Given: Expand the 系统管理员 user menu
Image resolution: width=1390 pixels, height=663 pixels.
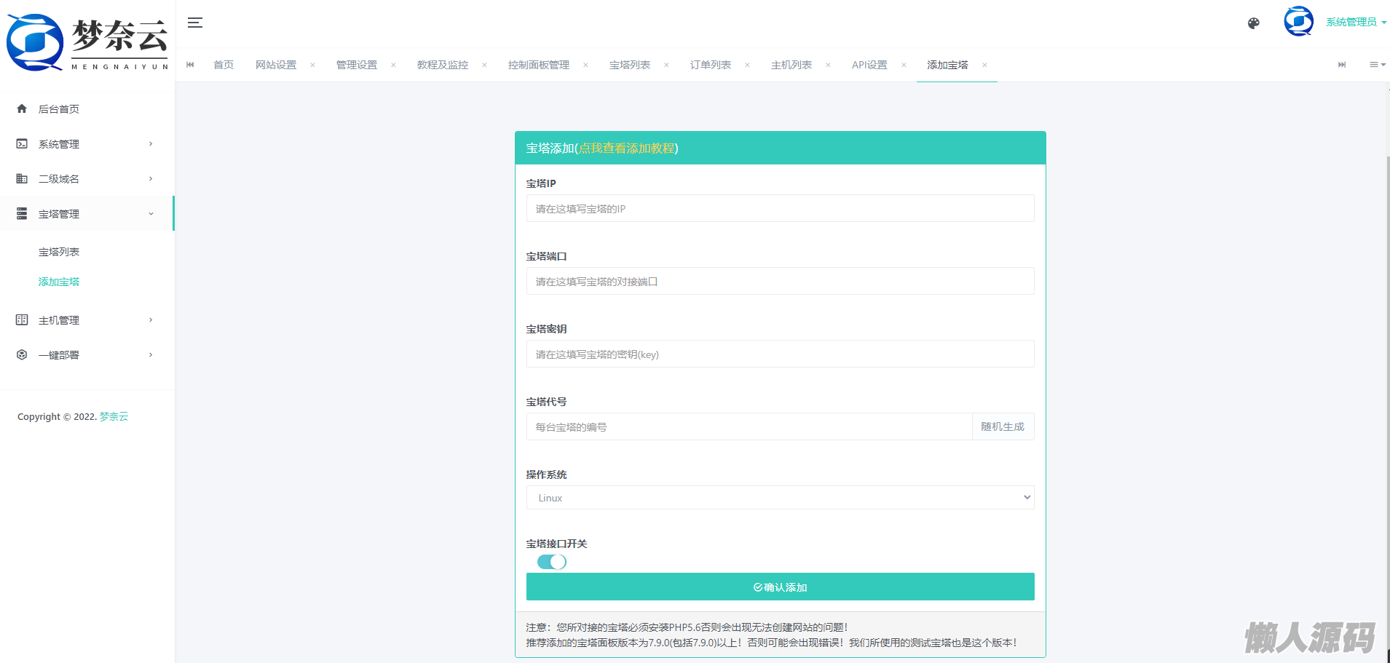Looking at the screenshot, I should pyautogui.click(x=1355, y=23).
